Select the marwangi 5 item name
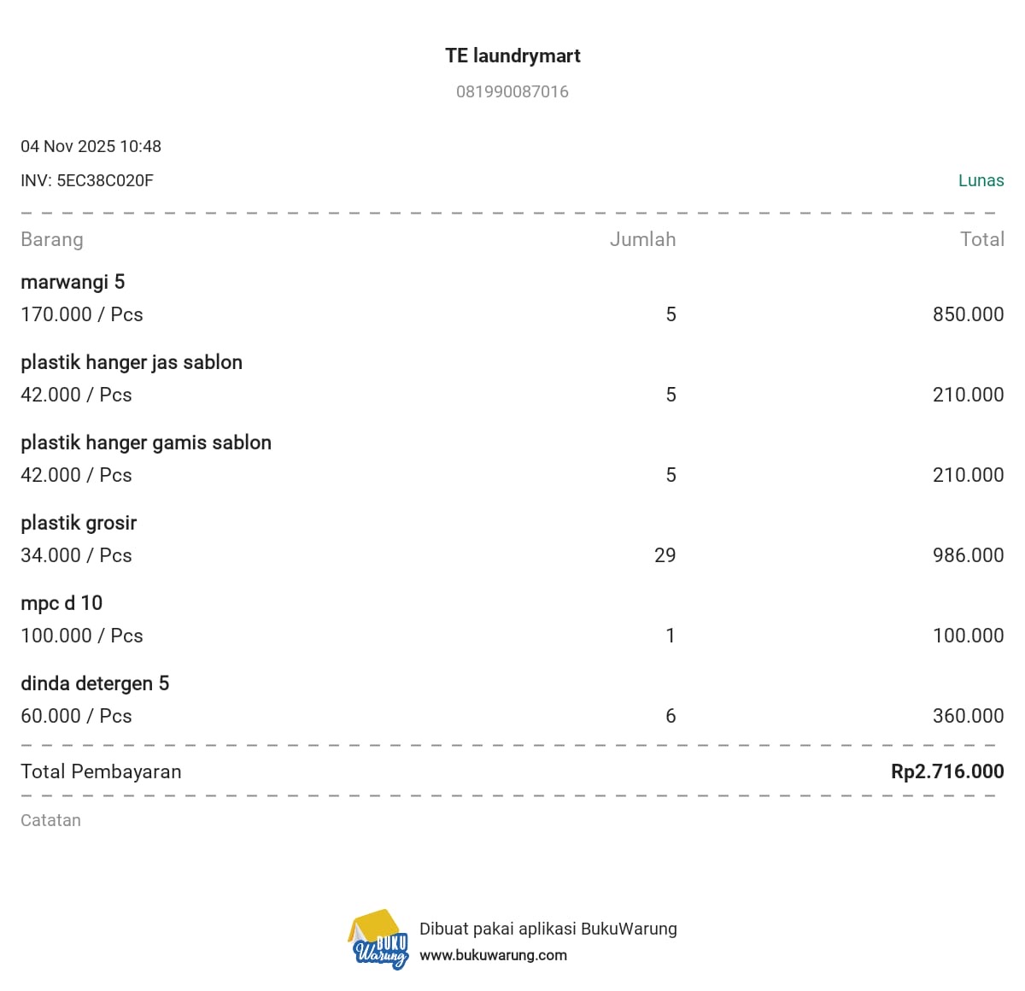 [73, 282]
